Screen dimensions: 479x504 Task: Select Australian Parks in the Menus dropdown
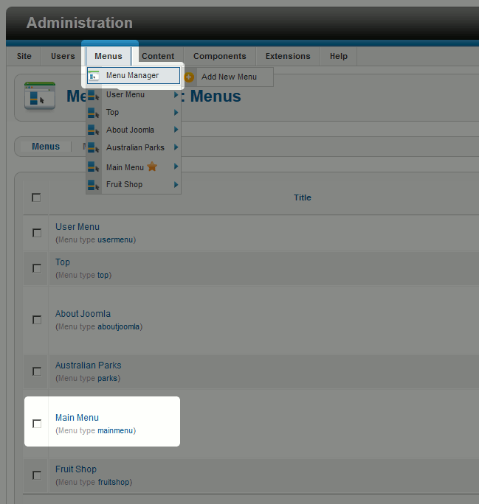point(134,147)
